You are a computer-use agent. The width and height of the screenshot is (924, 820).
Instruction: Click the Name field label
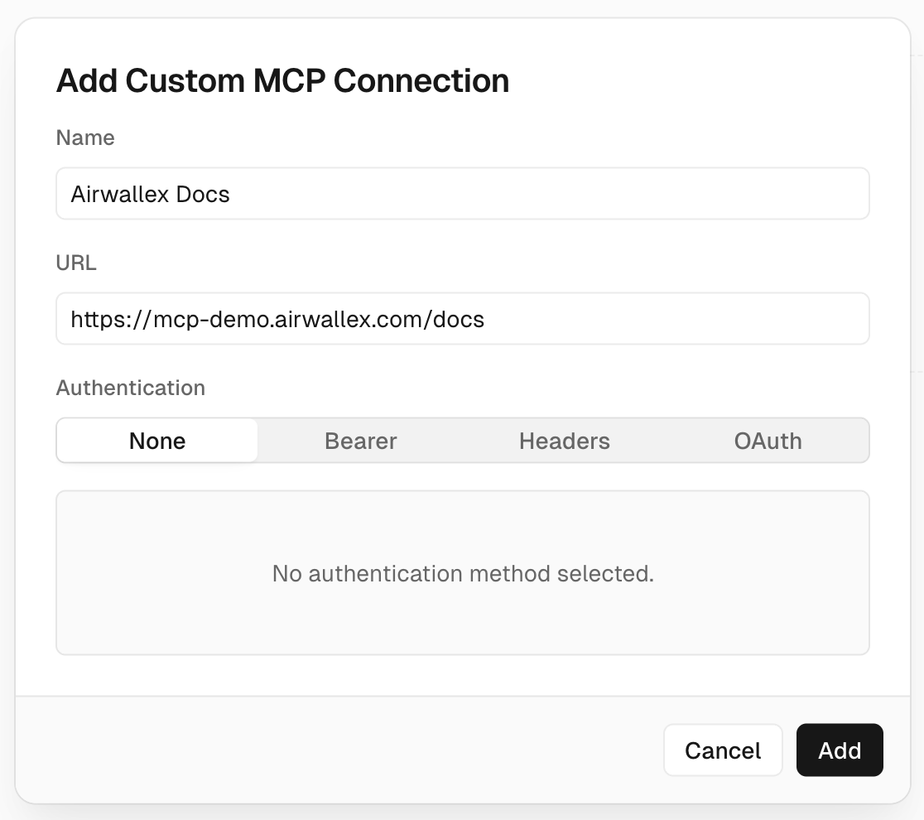tap(85, 137)
